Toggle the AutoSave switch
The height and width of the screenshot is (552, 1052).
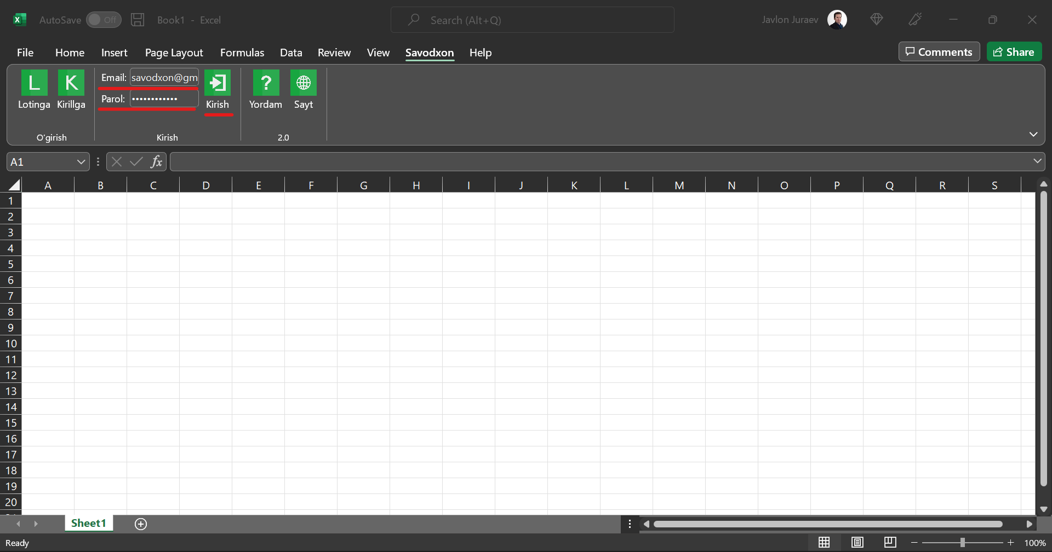104,20
